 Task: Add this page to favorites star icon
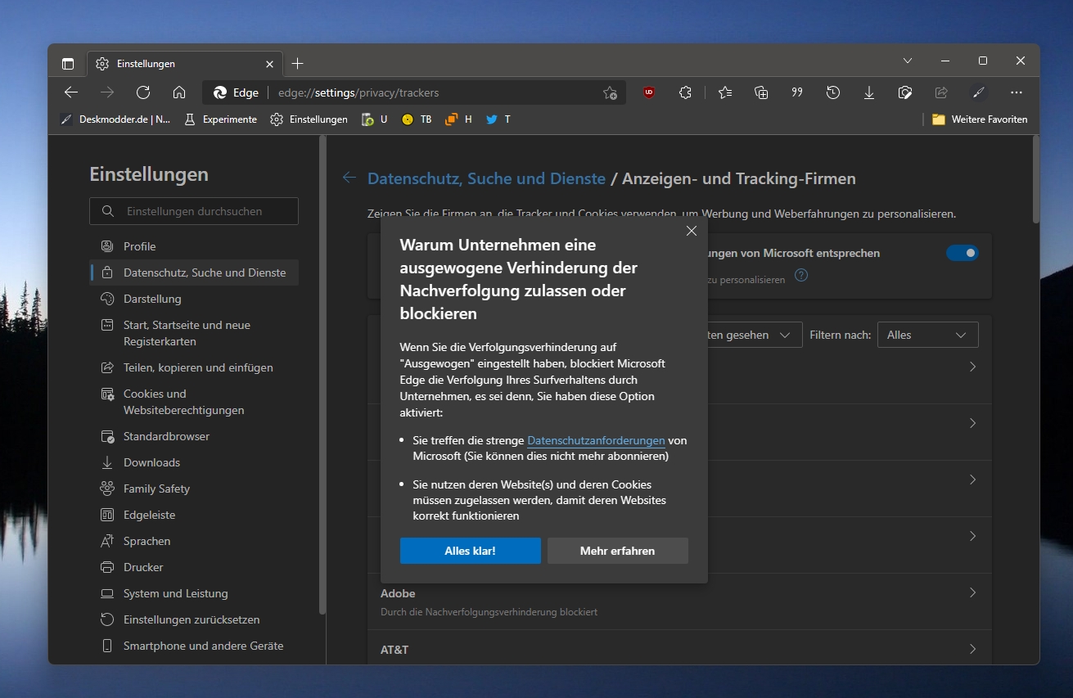[x=610, y=92]
